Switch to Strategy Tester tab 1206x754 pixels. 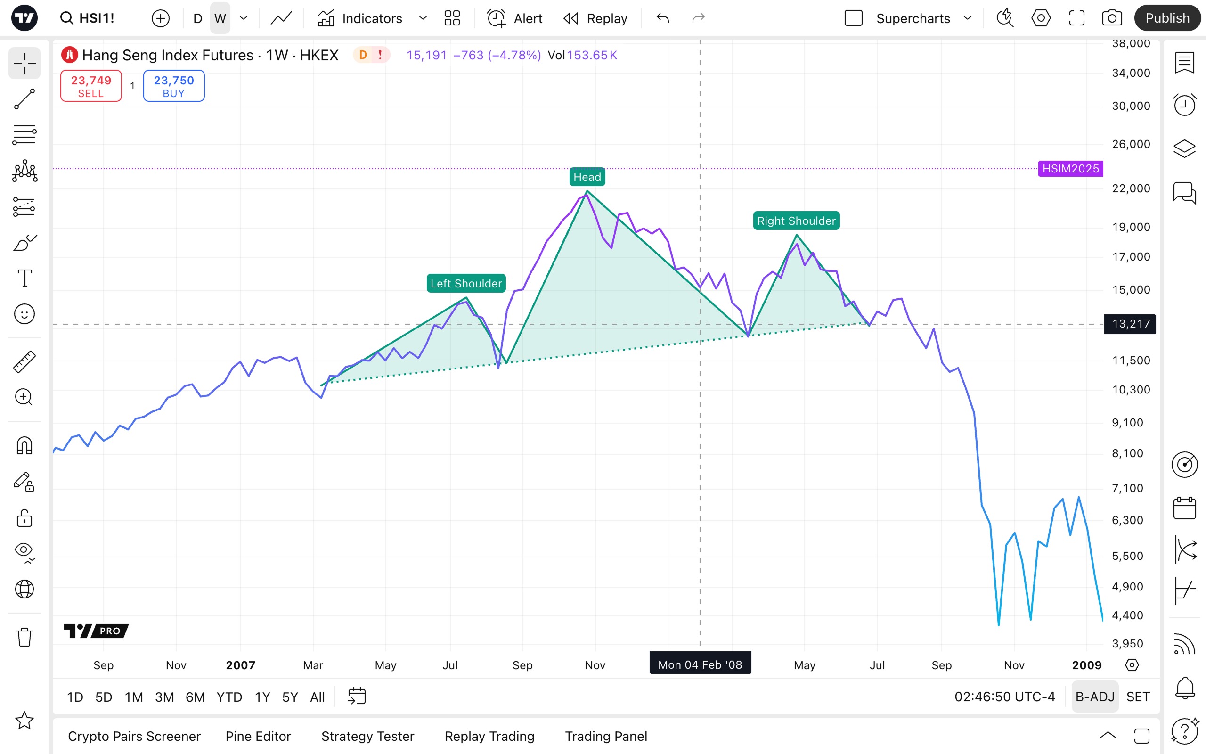(367, 736)
